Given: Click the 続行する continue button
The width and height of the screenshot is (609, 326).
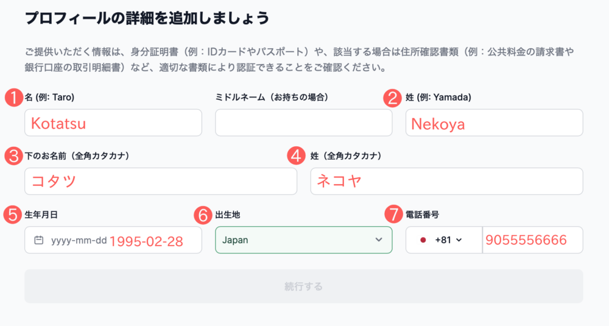Looking at the screenshot, I should coord(304,286).
